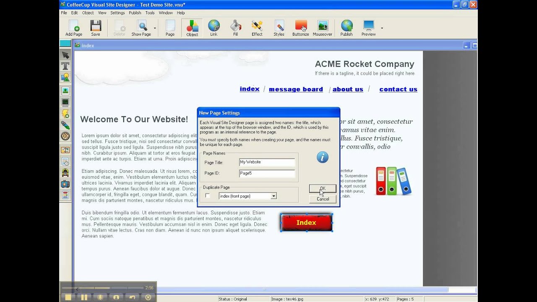537x302 pixels.
Task: Open Show Page magnifier tool
Action: [x=141, y=28]
